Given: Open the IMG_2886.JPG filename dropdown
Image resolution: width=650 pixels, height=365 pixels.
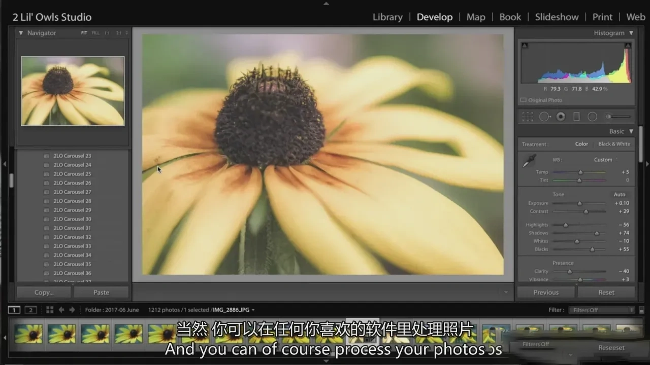Looking at the screenshot, I should click(x=234, y=310).
